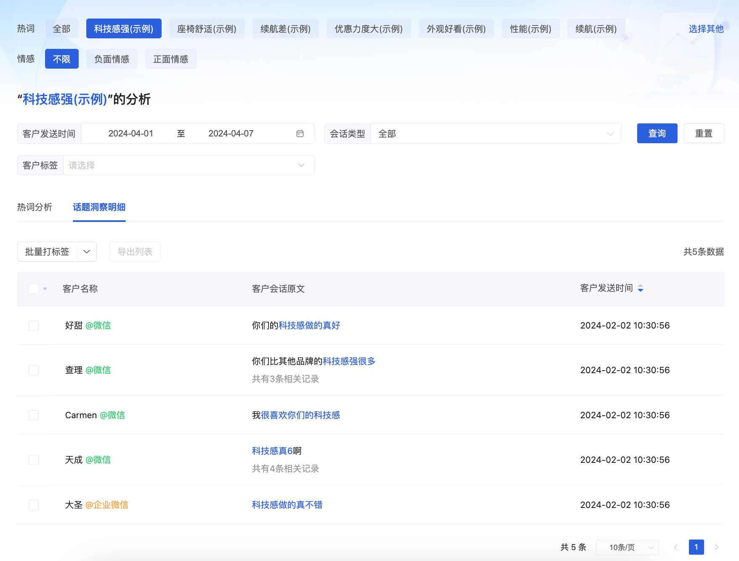The width and height of the screenshot is (739, 561).
Task: Click 导出列表 button
Action: [x=135, y=252]
